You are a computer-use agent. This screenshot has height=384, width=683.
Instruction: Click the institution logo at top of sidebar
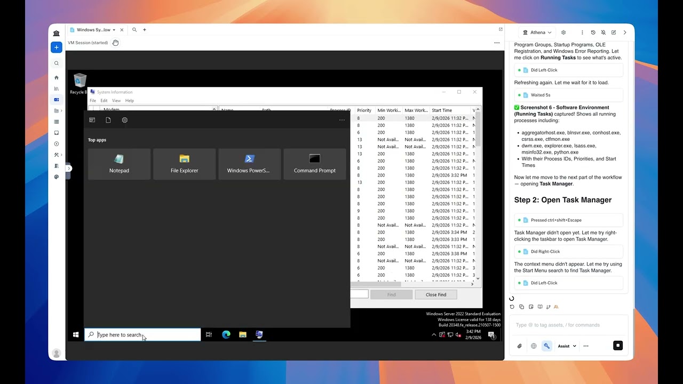click(57, 33)
